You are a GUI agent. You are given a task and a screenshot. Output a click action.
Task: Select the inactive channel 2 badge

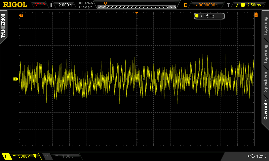[46, 156]
